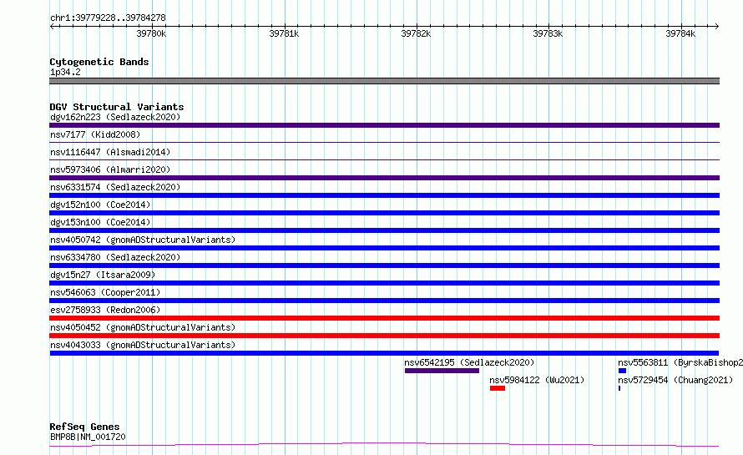
Task: Click the gray 1p34.2 cytogenetic band bar
Action: (384, 81)
